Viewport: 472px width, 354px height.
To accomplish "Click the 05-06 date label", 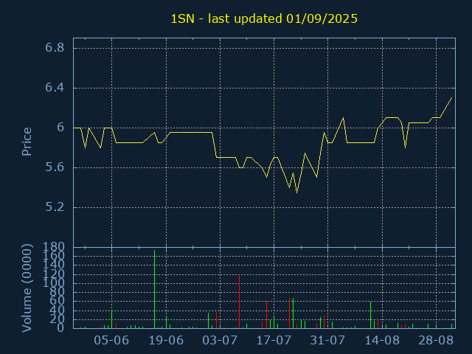I will [111, 341].
